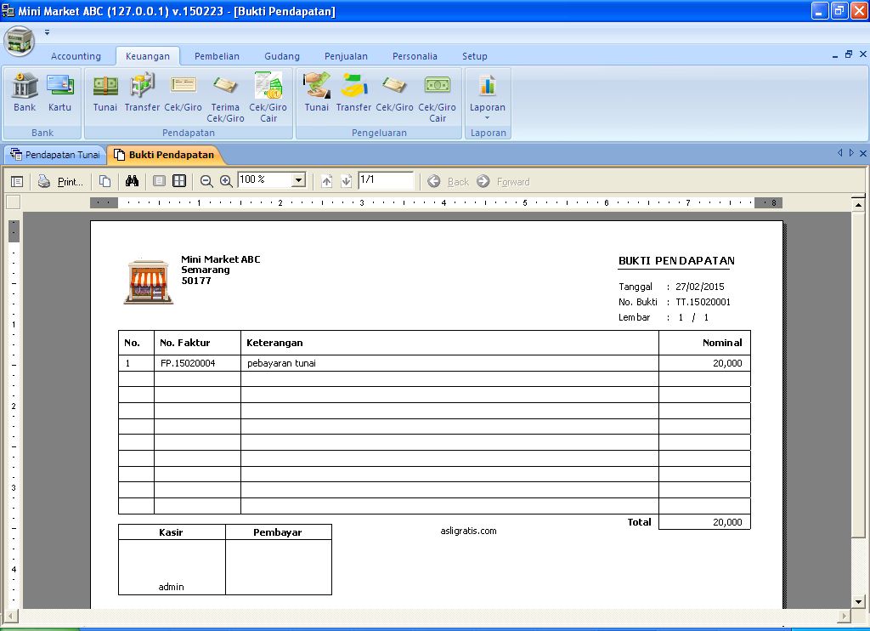Click the binoculars find icon
Viewport: 870px width, 631px height.
pos(132,181)
